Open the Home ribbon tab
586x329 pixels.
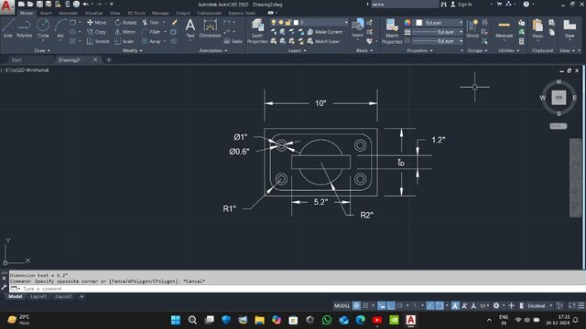tap(27, 13)
